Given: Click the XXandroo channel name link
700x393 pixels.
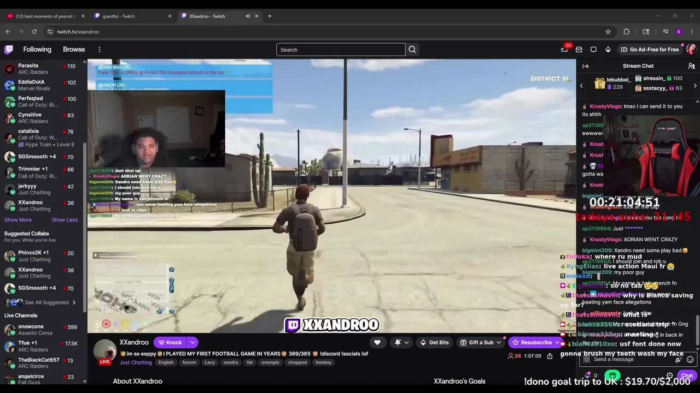Looking at the screenshot, I should 134,342.
